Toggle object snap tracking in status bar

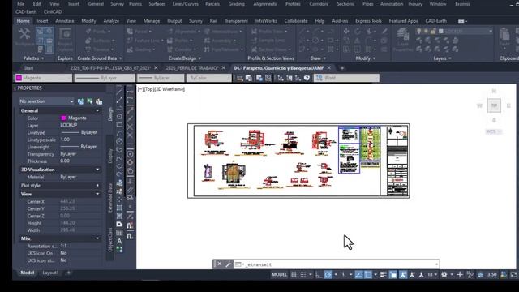(x=358, y=274)
